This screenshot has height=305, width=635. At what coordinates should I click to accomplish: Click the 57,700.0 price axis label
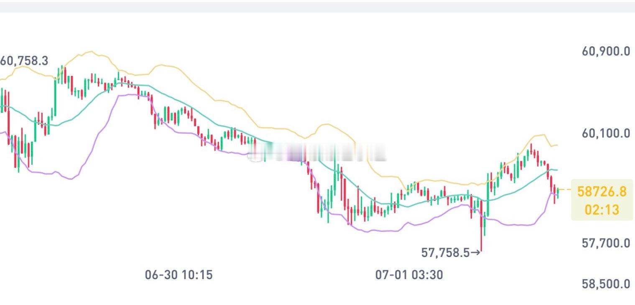[606, 243]
